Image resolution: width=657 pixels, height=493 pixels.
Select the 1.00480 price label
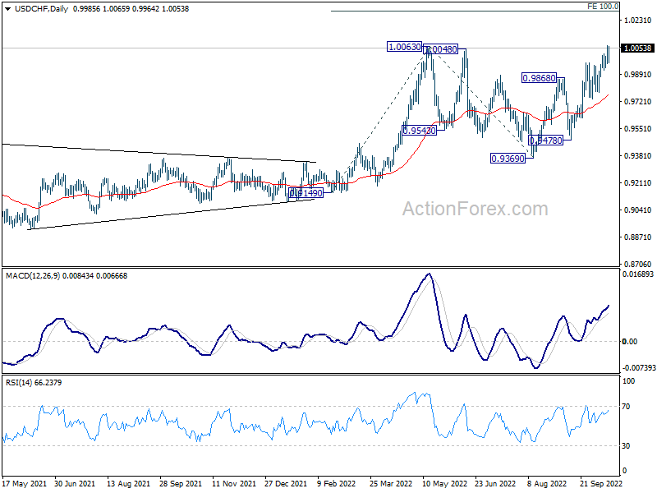pos(440,49)
